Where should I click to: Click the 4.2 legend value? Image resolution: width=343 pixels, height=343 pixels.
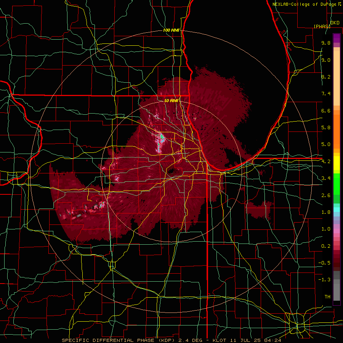point(326,162)
